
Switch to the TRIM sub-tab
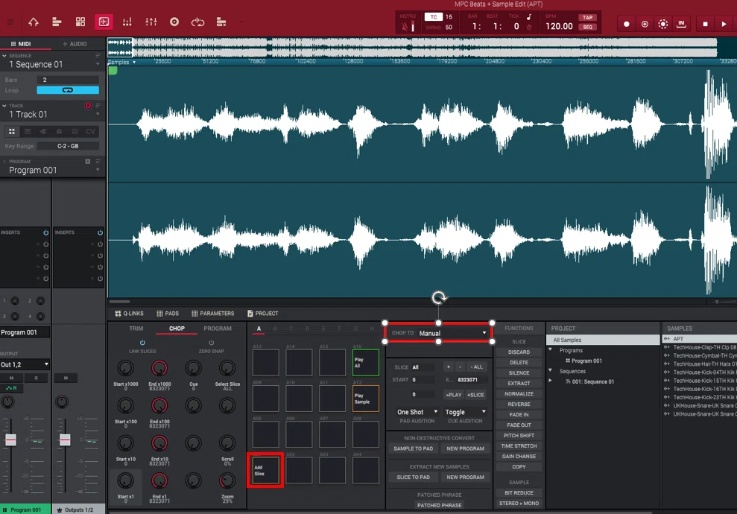pyautogui.click(x=136, y=329)
